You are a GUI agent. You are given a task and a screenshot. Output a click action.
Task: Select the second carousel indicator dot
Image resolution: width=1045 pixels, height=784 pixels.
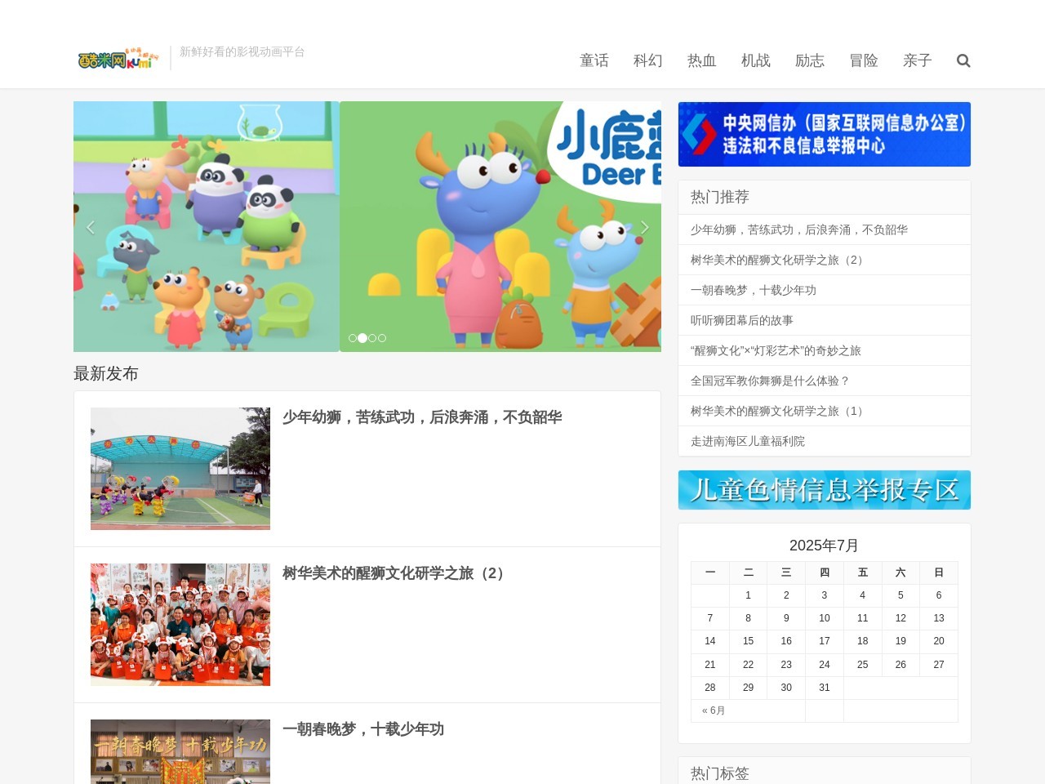[x=362, y=338]
